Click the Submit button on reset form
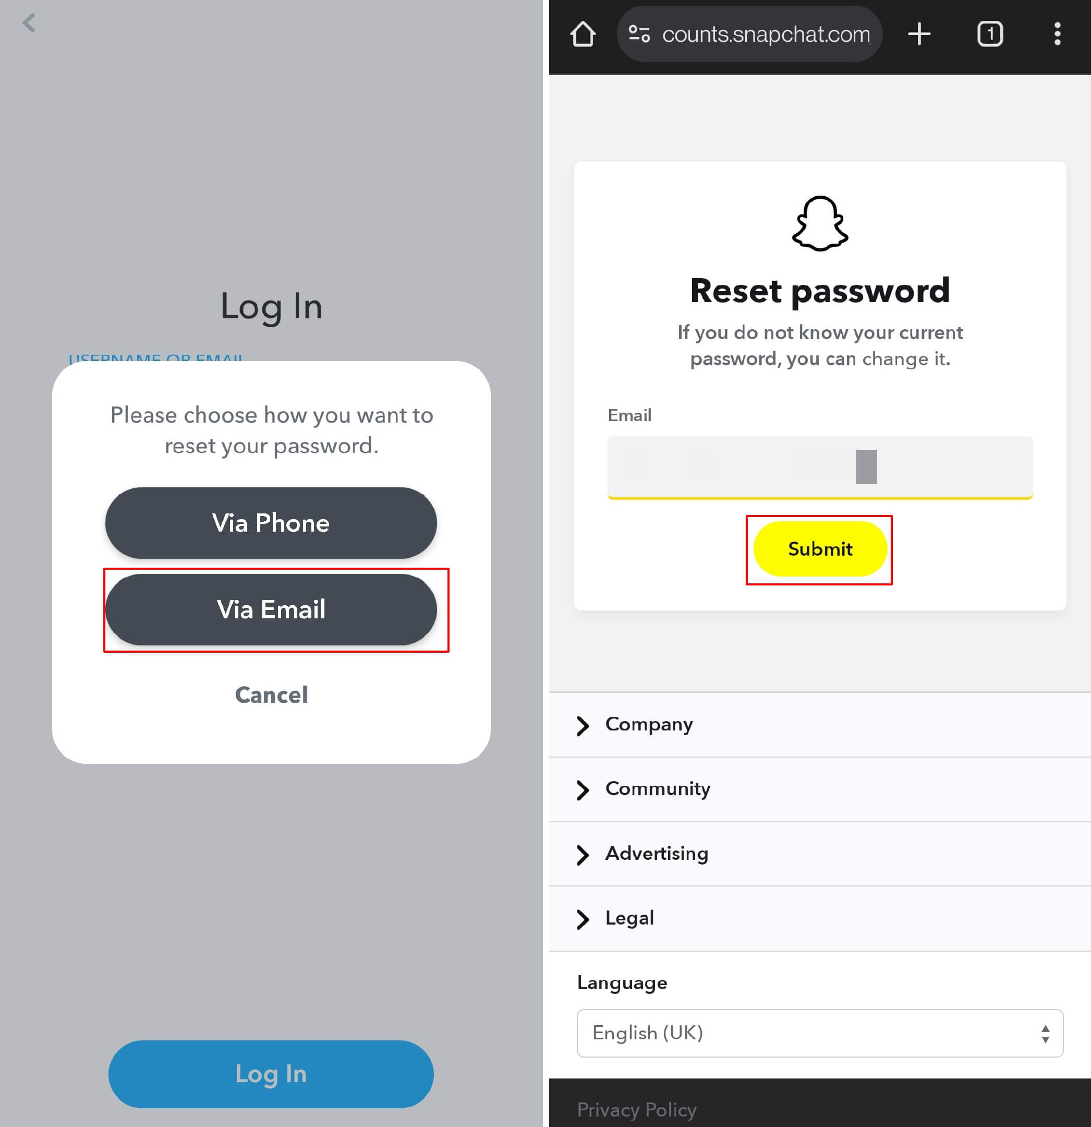 coord(819,548)
